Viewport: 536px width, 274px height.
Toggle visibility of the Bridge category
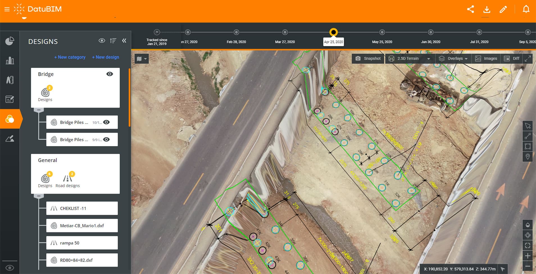tap(110, 74)
